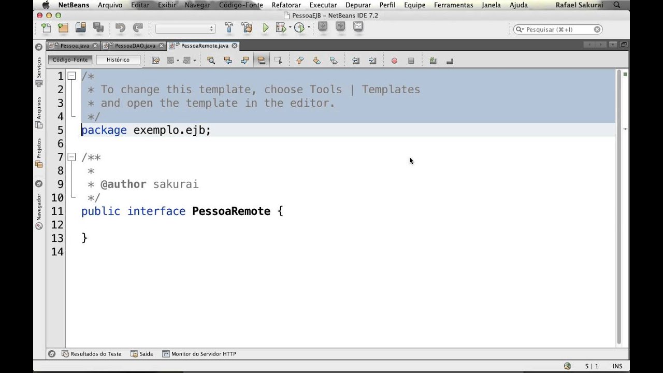Stop macro recording with gray square

411,61
